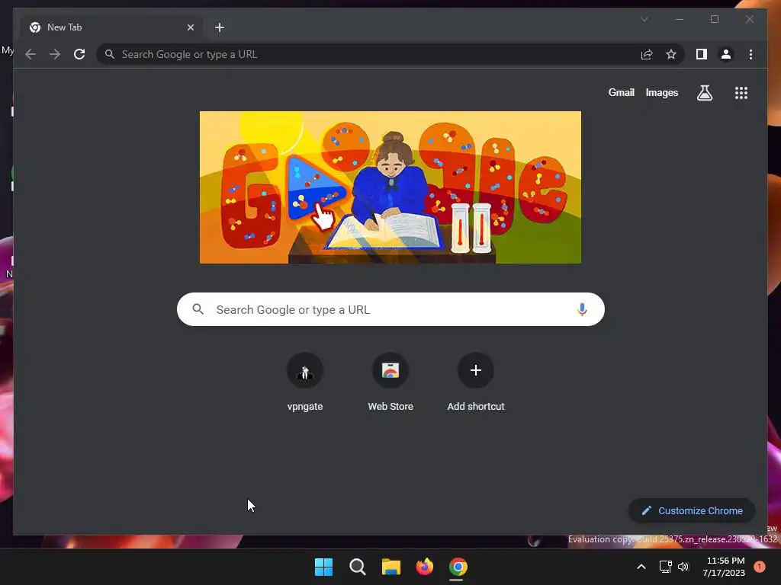Show hidden tray icons chevron
Image resolution: width=781 pixels, height=585 pixels.
pyautogui.click(x=641, y=567)
